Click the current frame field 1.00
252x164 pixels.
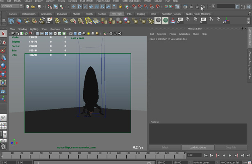[194, 155]
